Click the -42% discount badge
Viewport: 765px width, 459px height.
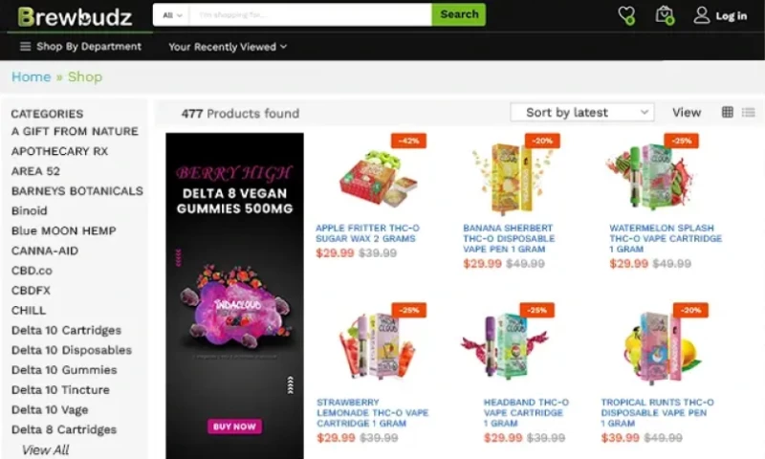pyautogui.click(x=408, y=141)
